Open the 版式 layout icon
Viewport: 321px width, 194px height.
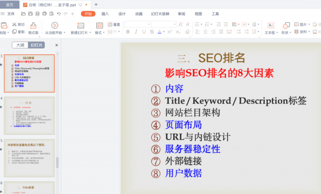click(x=100, y=25)
